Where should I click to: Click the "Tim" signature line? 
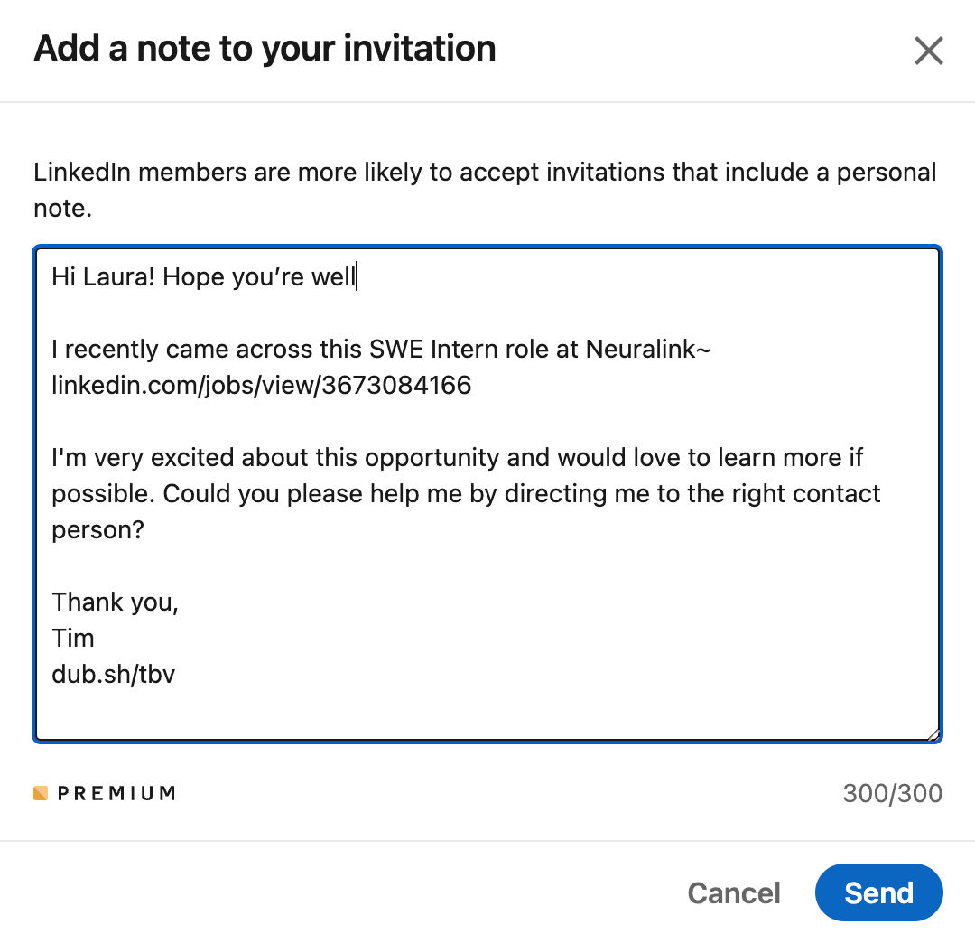[73, 638]
